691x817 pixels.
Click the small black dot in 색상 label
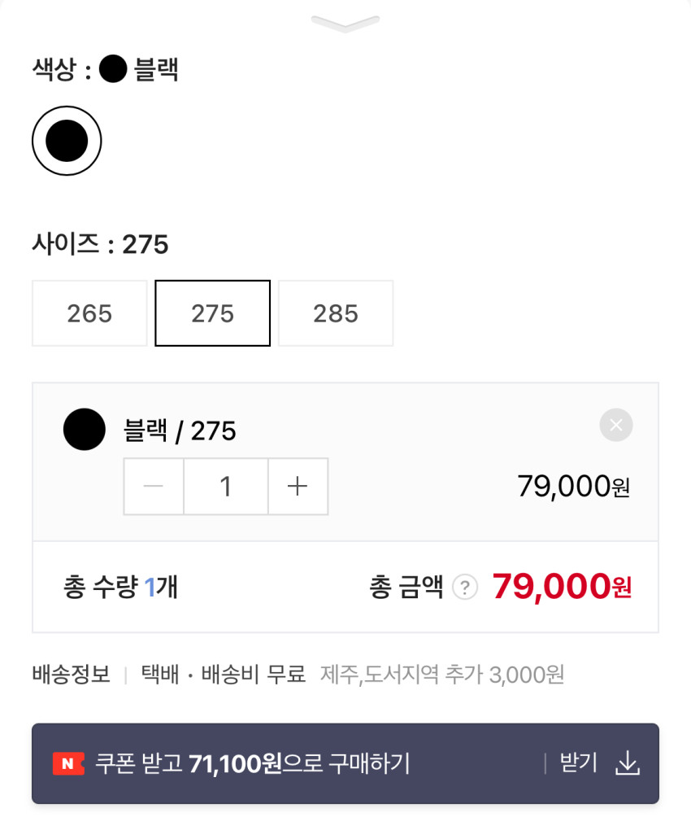pos(113,71)
